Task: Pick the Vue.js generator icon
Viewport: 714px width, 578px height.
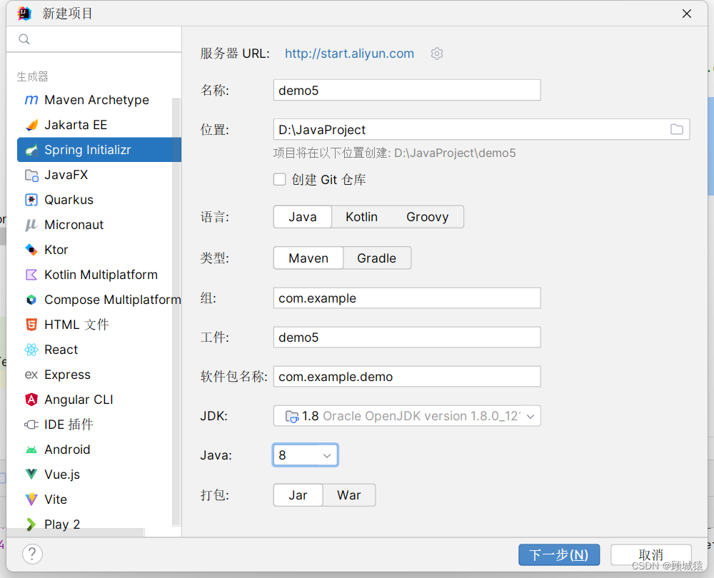Action: (x=31, y=475)
